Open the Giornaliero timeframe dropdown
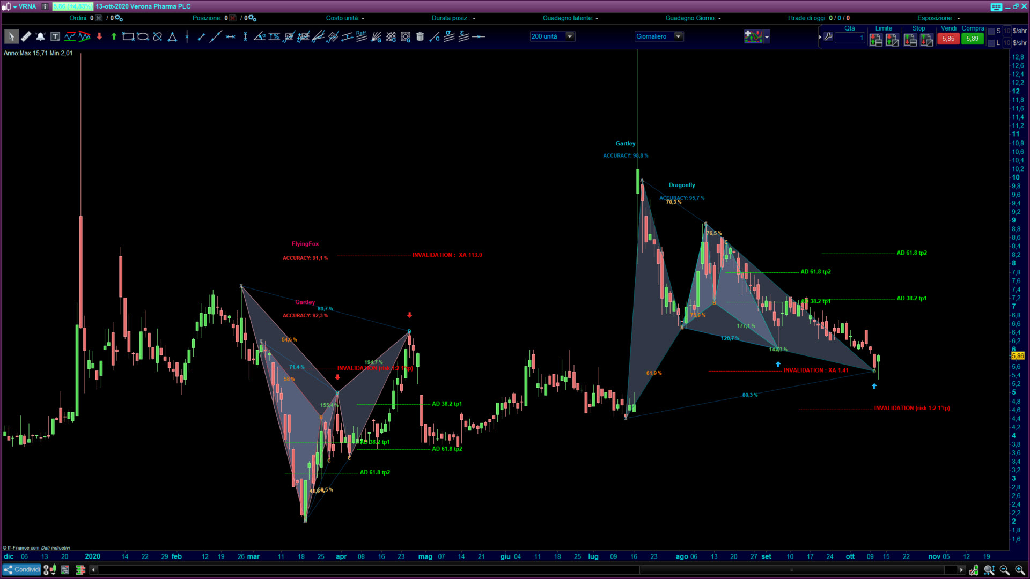This screenshot has height=579, width=1030. pyautogui.click(x=678, y=36)
